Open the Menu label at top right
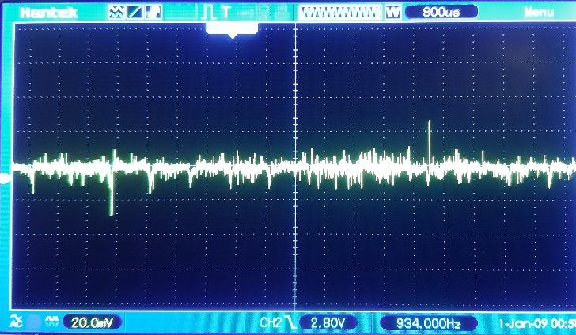576x335 pixels. pyautogui.click(x=539, y=13)
